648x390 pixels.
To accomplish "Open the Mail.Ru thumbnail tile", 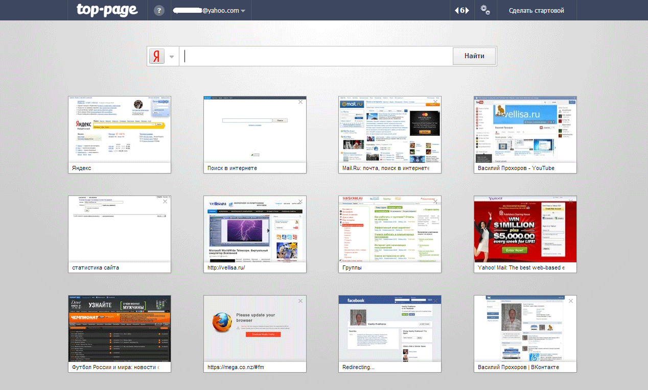I will pyautogui.click(x=389, y=129).
